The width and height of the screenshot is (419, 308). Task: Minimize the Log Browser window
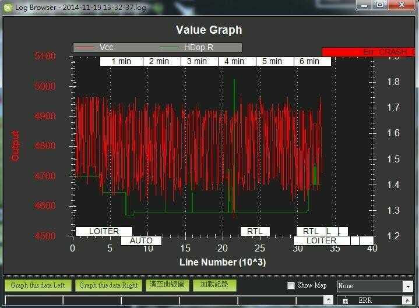[x=364, y=5]
